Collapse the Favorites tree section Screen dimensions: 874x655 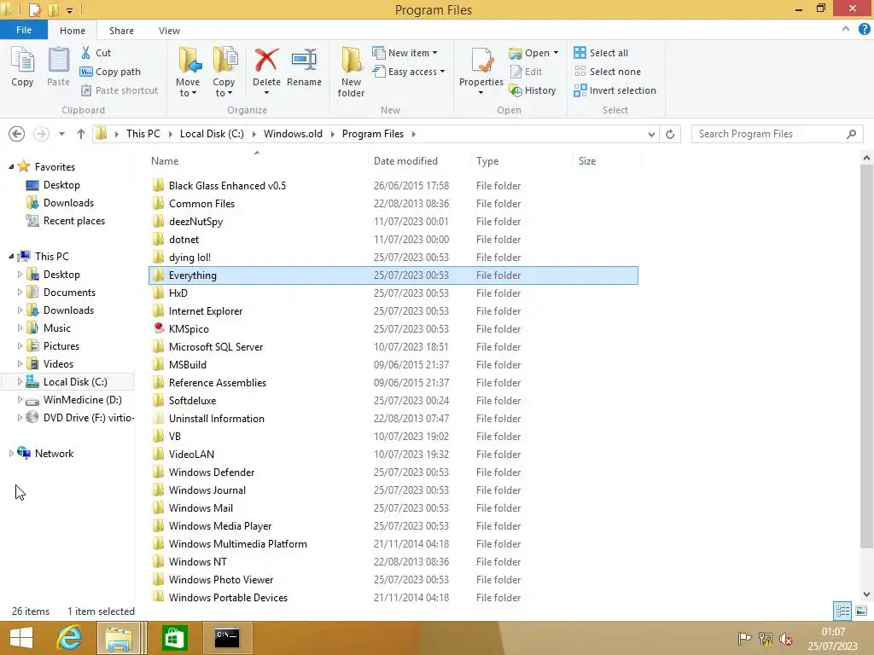point(11,166)
